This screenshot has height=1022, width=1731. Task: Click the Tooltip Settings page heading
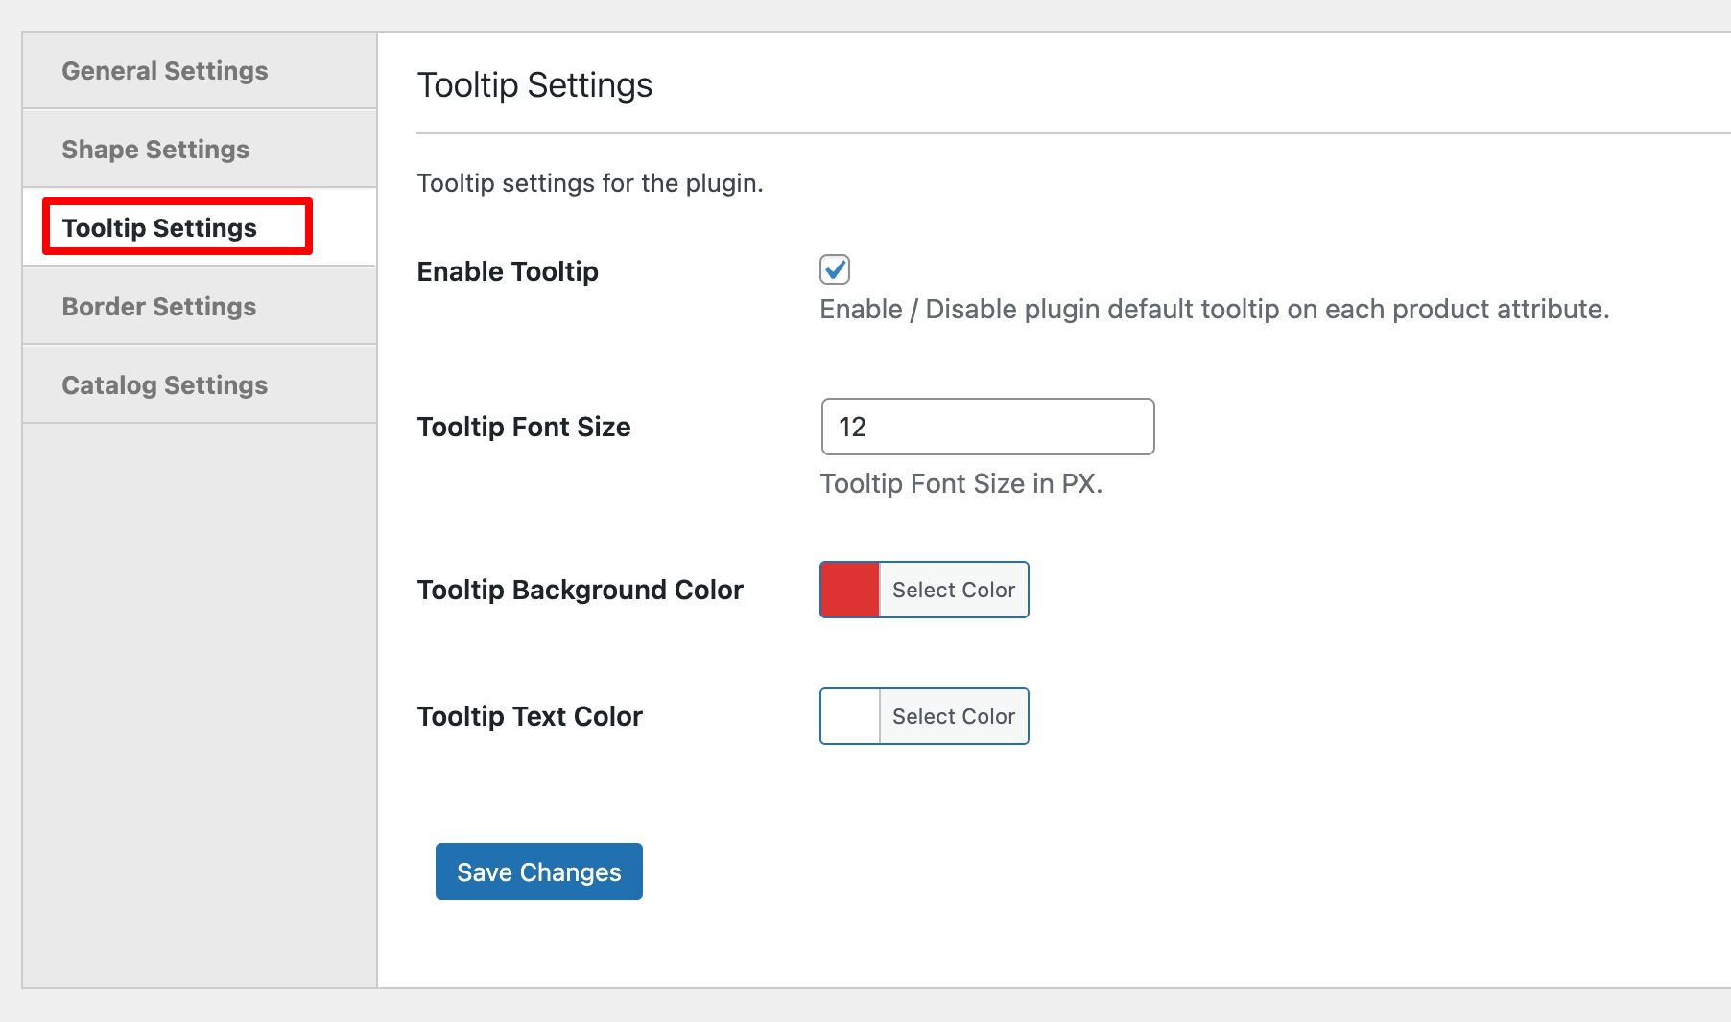pyautogui.click(x=534, y=84)
